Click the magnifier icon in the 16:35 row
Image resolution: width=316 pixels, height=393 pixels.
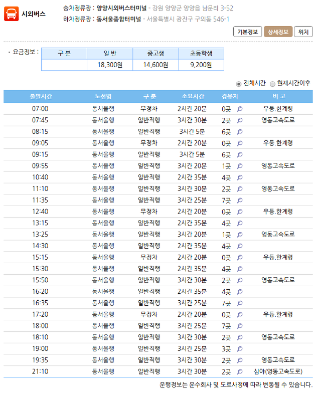pyautogui.click(x=240, y=303)
